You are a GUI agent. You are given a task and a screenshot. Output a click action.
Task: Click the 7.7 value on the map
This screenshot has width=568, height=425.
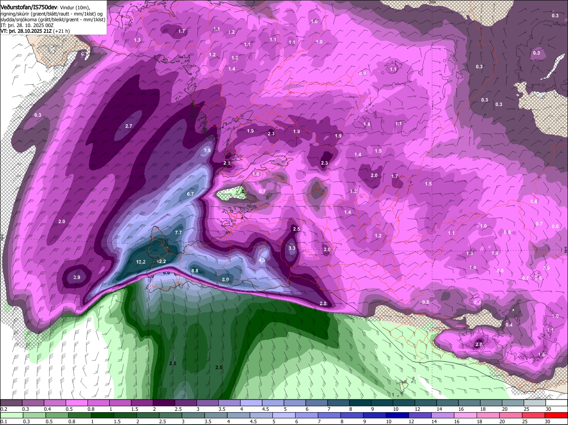point(178,232)
